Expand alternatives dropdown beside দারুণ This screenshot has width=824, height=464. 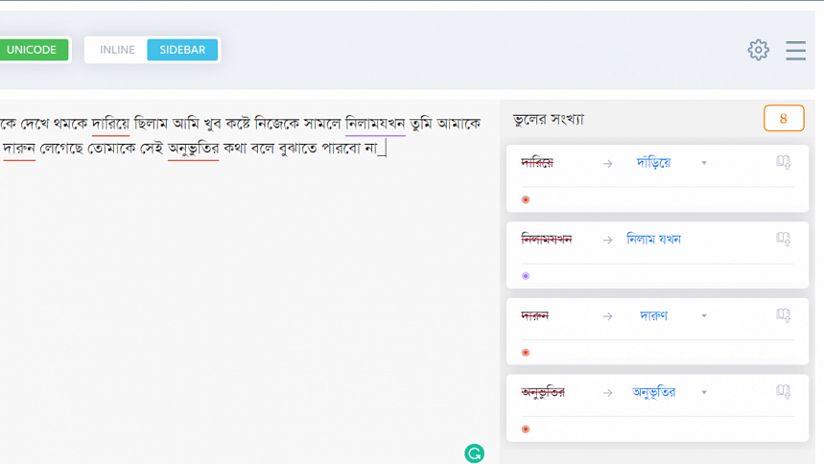coord(704,316)
